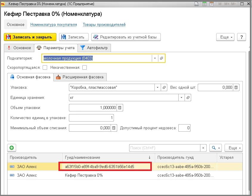Sort by Гуид/наименование column header
Image resolution: width=252 pixels, height=196 pixels.
[x=109, y=158]
